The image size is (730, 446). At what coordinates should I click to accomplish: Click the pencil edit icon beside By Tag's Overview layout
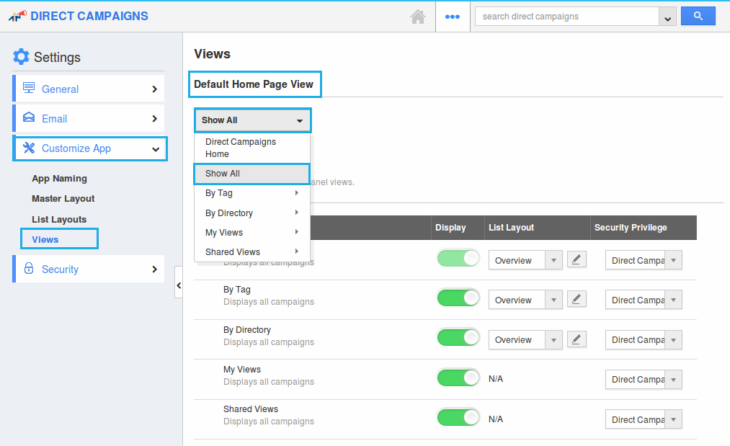pyautogui.click(x=576, y=299)
